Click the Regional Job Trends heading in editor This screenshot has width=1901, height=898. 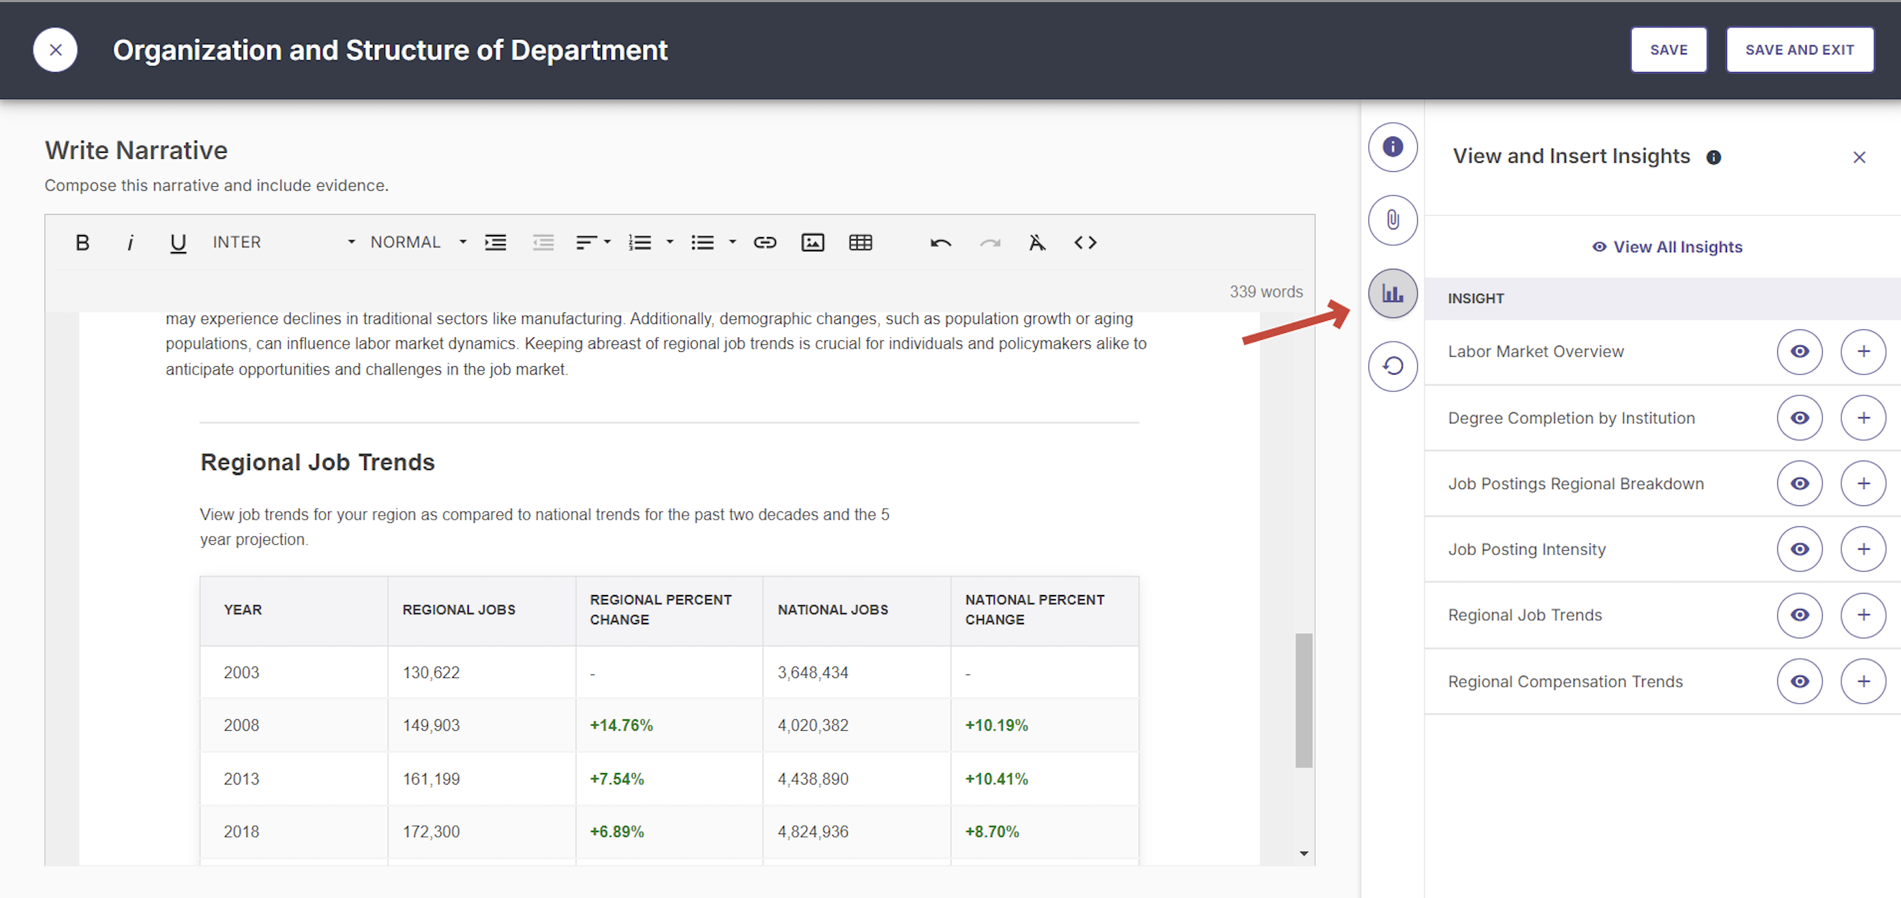point(317,462)
